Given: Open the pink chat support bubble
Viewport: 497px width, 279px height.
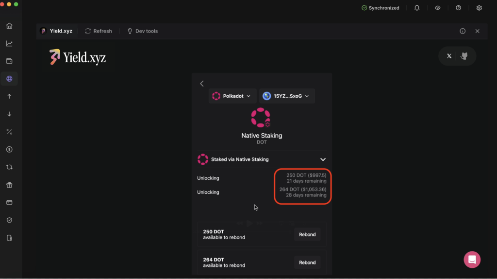Looking at the screenshot, I should (472, 260).
